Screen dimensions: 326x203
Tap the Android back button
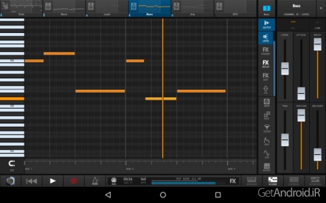pos(108,195)
